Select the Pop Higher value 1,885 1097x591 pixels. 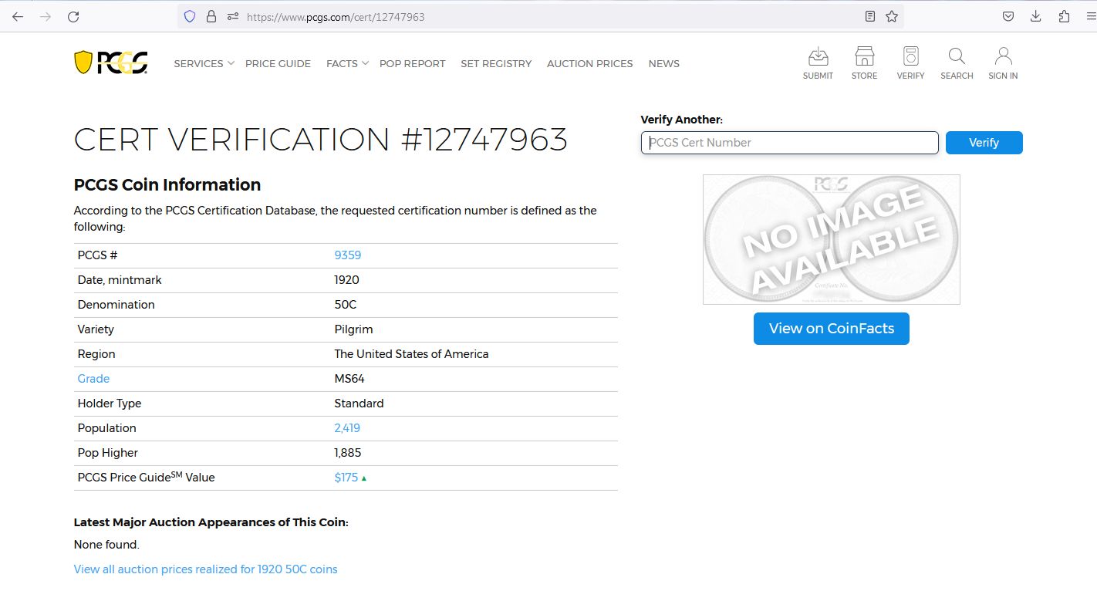coord(348,453)
